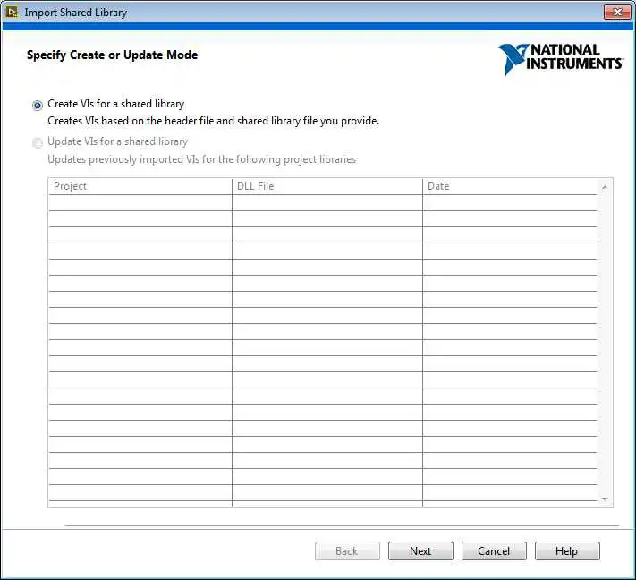The width and height of the screenshot is (636, 580).
Task: Click the Project column header
Action: 140,186
